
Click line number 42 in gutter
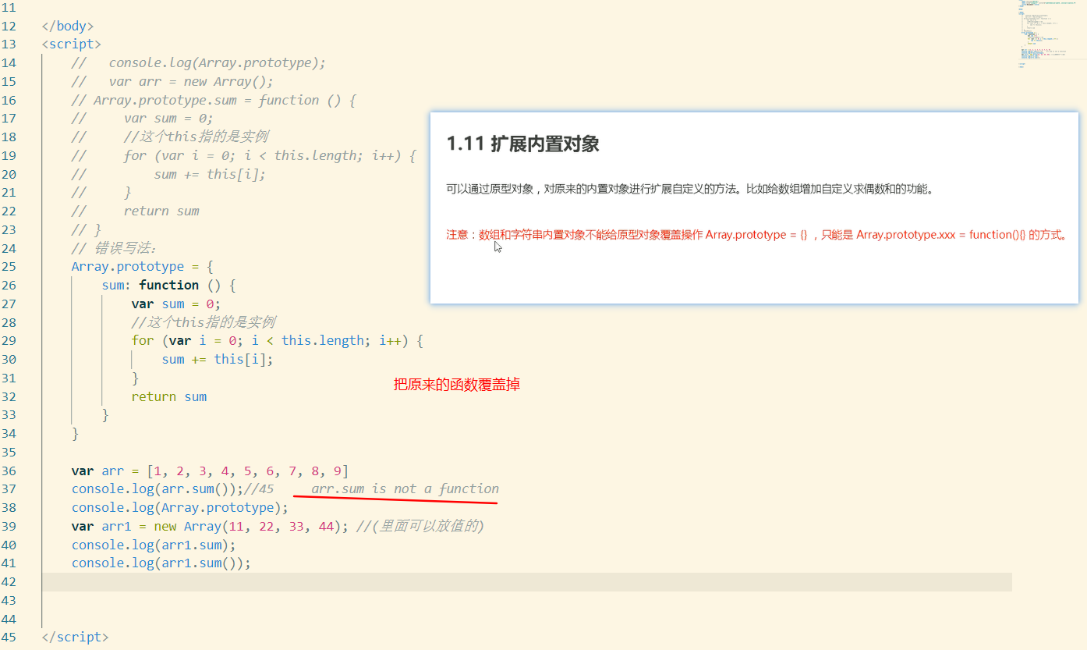[9, 582]
